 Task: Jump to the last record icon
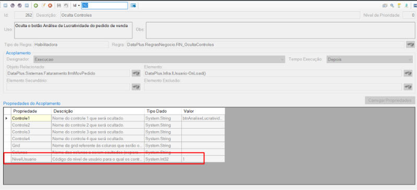(27, 6)
